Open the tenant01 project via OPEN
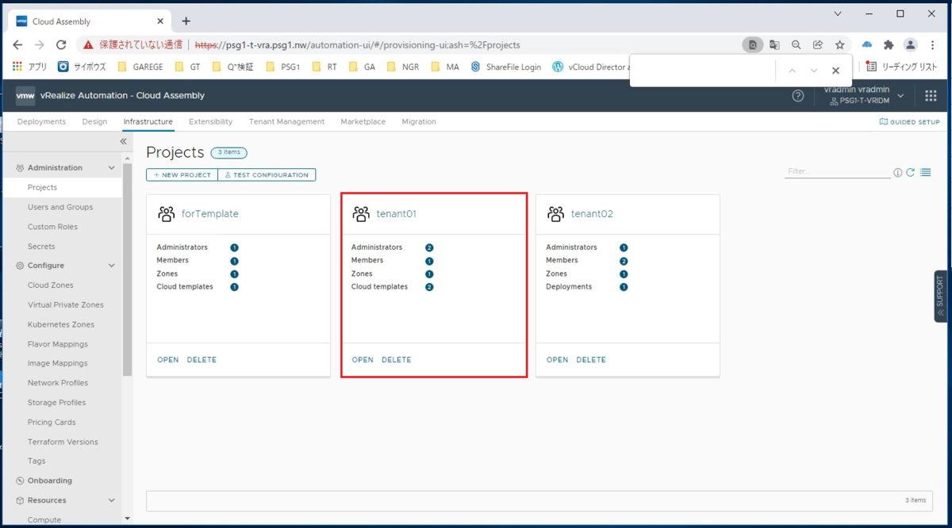 363,360
